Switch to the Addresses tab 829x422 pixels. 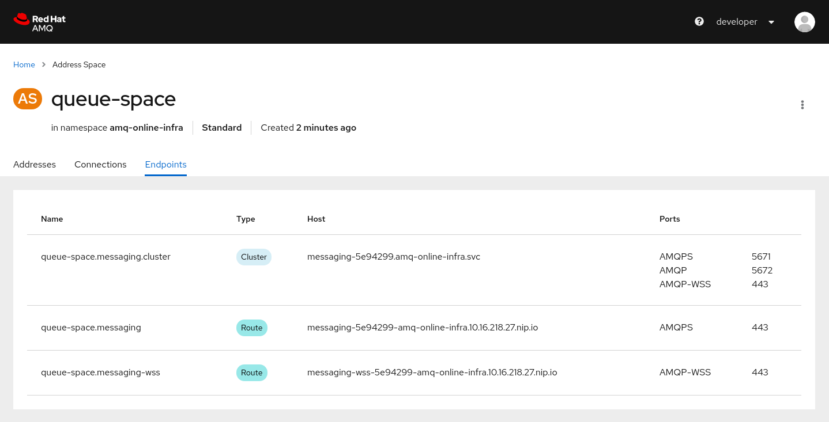click(35, 165)
